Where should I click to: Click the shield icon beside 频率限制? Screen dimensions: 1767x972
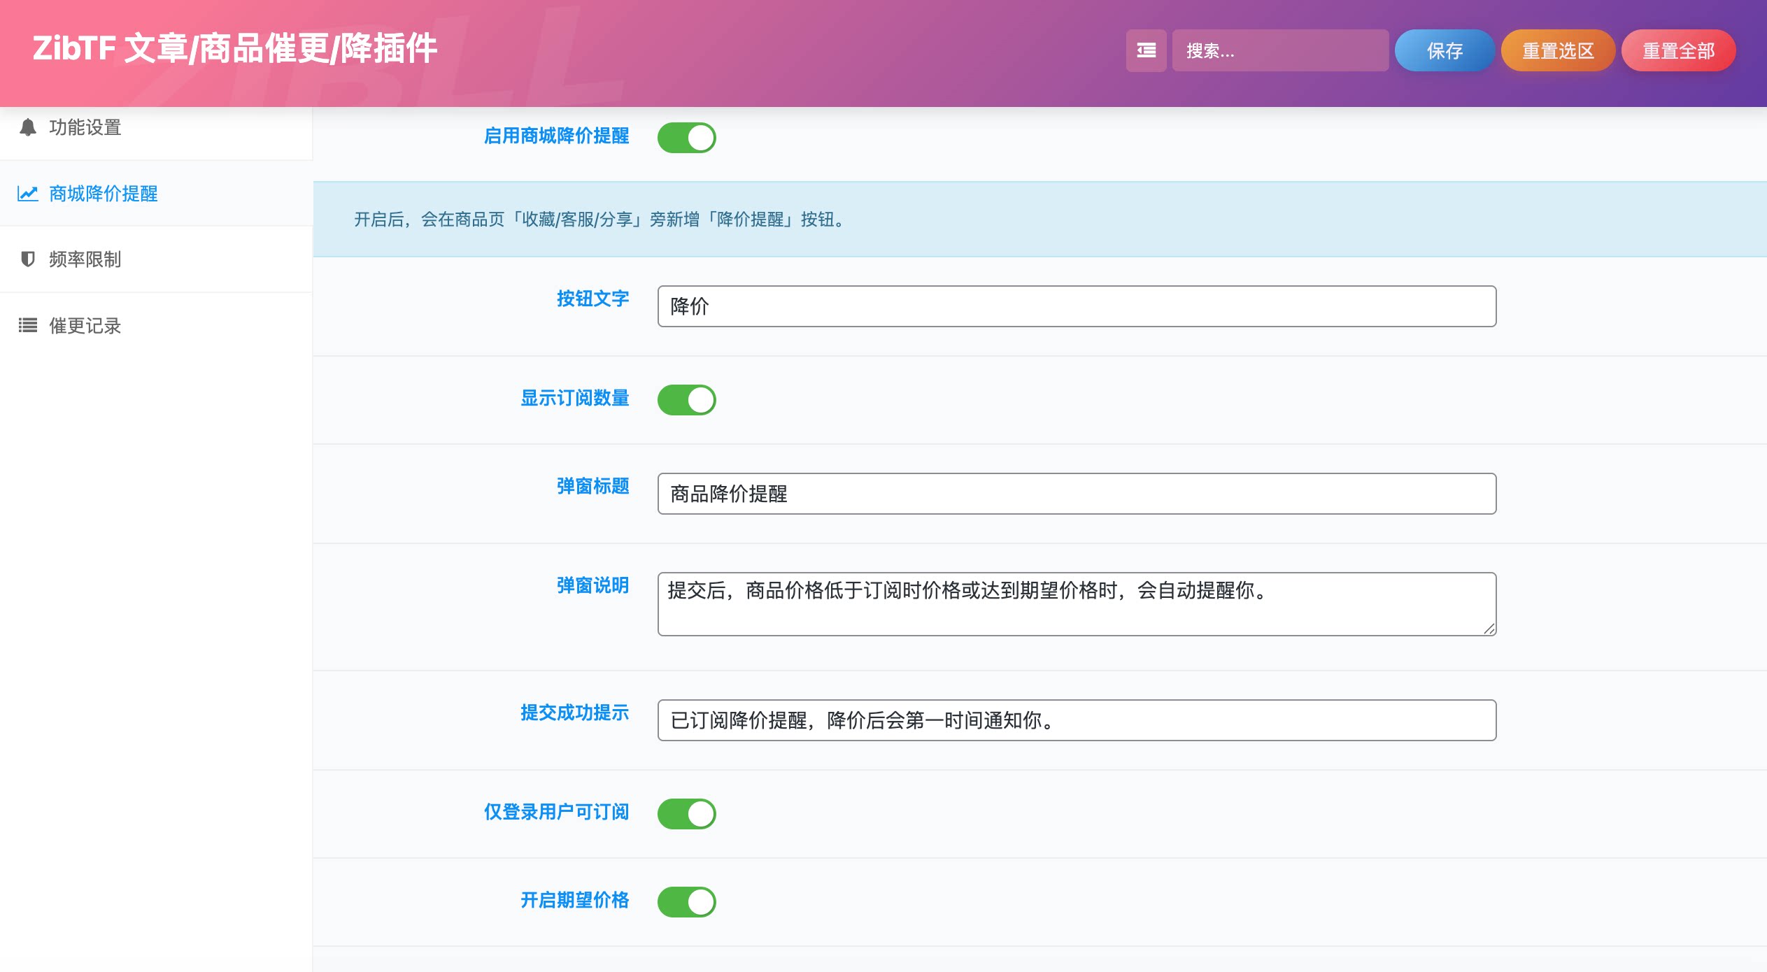27,259
